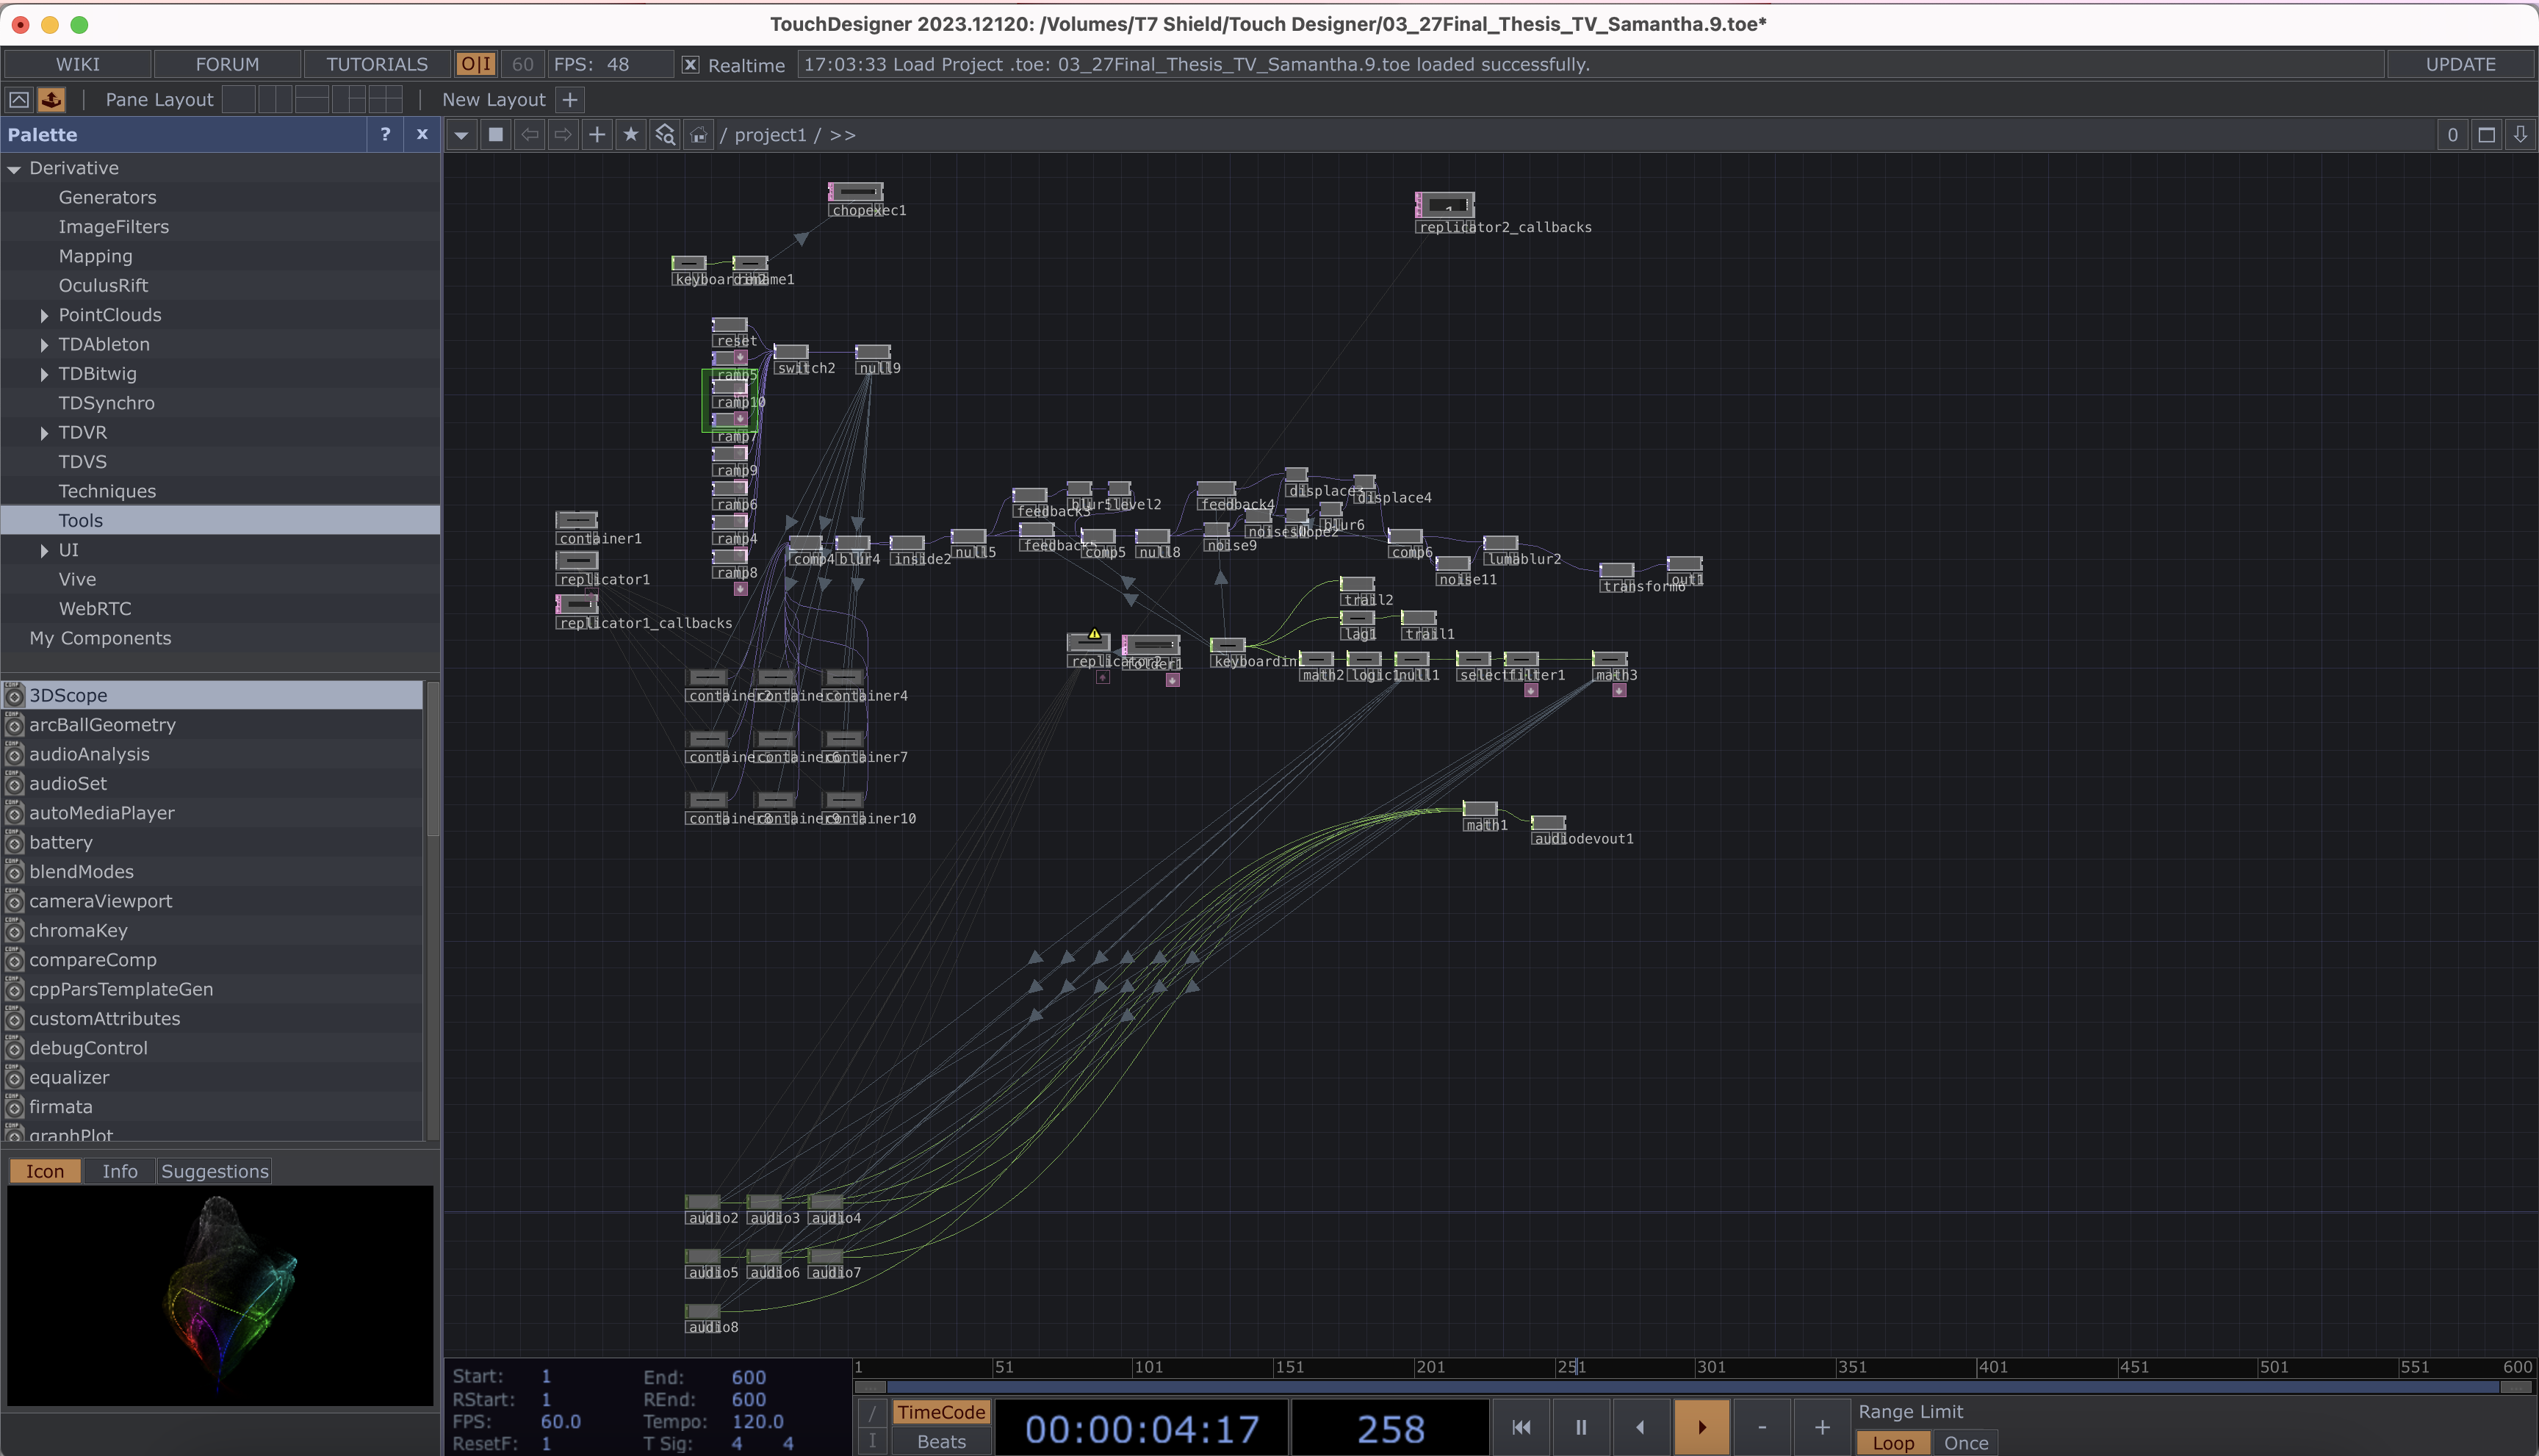Click the plus icon next to New Layout
Image resolution: width=2539 pixels, height=1456 pixels.
pos(570,99)
